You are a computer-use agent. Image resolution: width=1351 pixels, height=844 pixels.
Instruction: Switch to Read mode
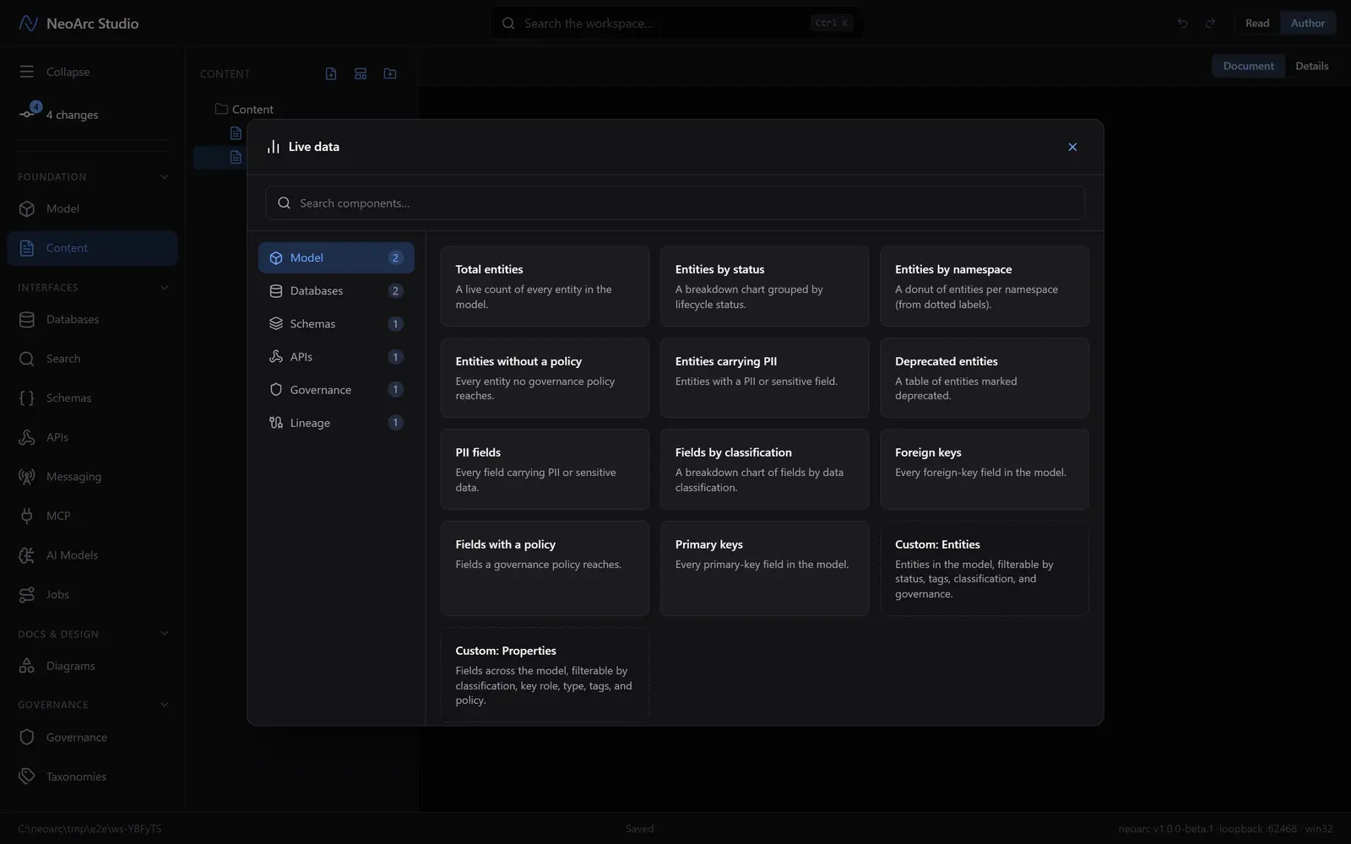[x=1257, y=24]
